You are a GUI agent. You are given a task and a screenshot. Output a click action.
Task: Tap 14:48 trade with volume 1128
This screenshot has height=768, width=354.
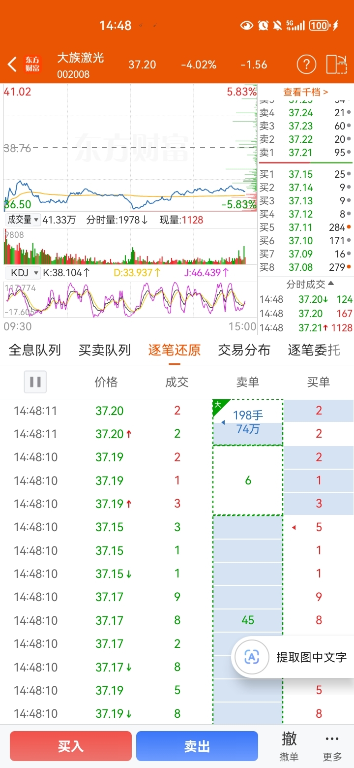click(306, 328)
